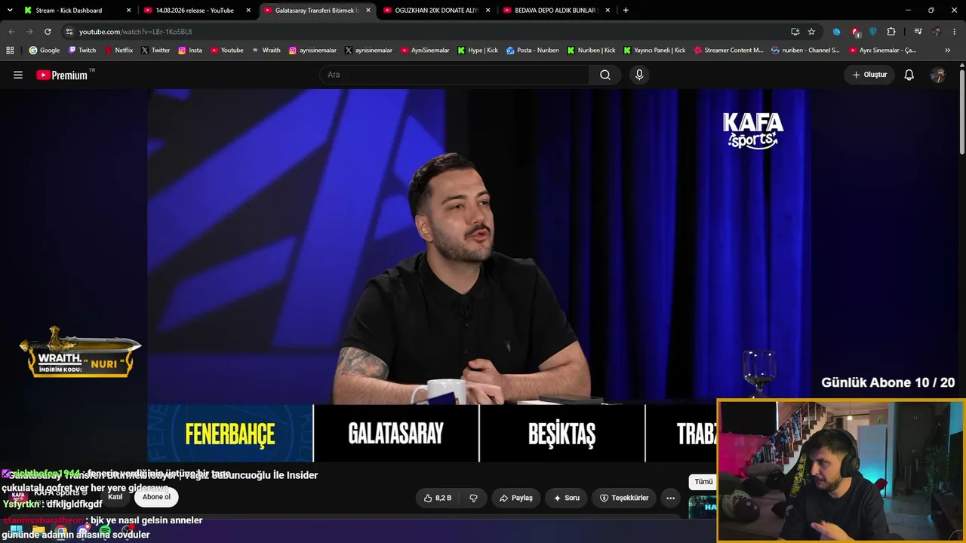Open the Insta bookmark
This screenshot has height=543, width=966.
[190, 51]
